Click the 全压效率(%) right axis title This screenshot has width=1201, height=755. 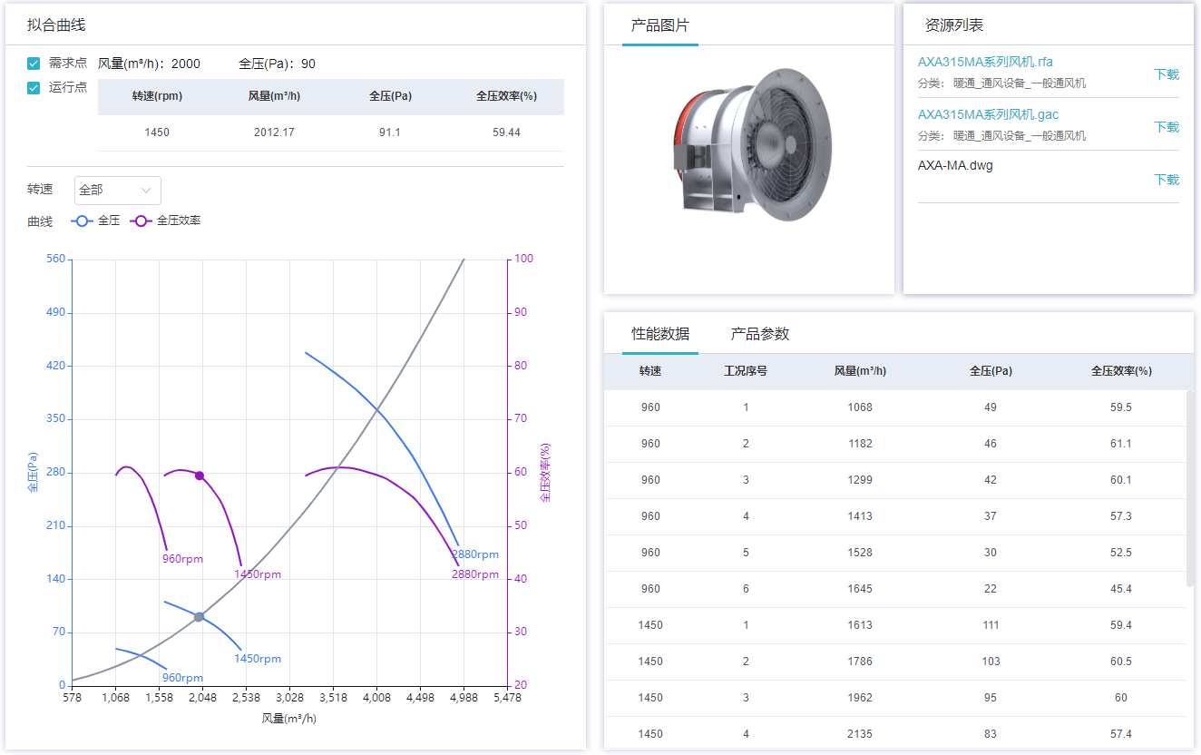coord(545,473)
